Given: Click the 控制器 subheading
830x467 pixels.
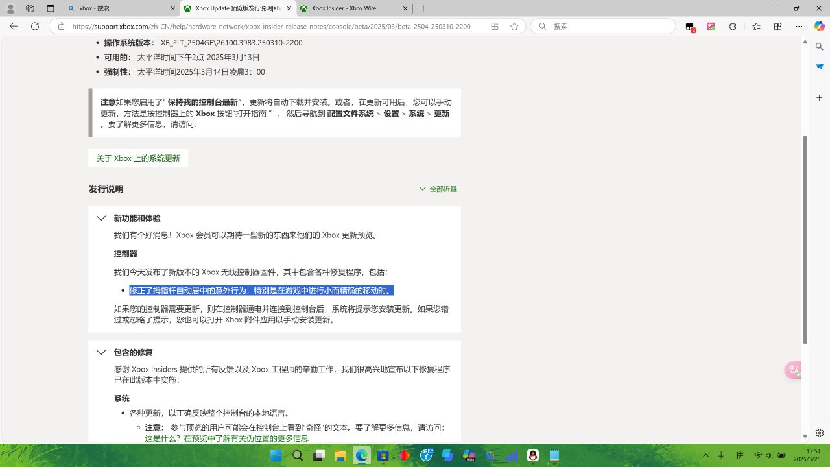Looking at the screenshot, I should (x=125, y=254).
